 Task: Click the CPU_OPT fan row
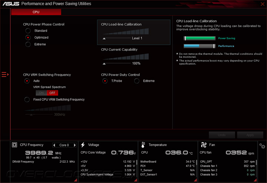[x=227, y=162]
